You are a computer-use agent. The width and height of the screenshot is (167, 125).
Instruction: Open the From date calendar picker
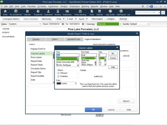point(63,24)
